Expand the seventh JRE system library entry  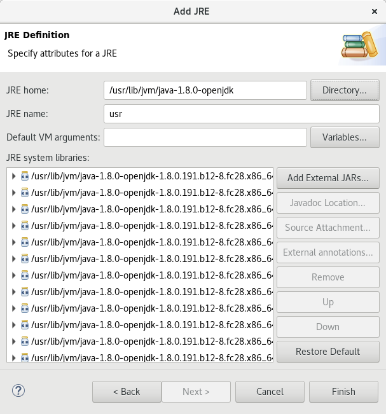tap(14, 275)
